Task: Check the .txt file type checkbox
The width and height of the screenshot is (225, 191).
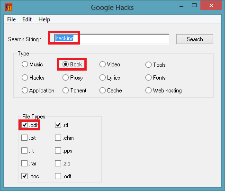Action: click(x=24, y=138)
